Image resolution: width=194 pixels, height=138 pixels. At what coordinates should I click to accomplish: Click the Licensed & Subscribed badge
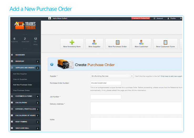(x=141, y=18)
